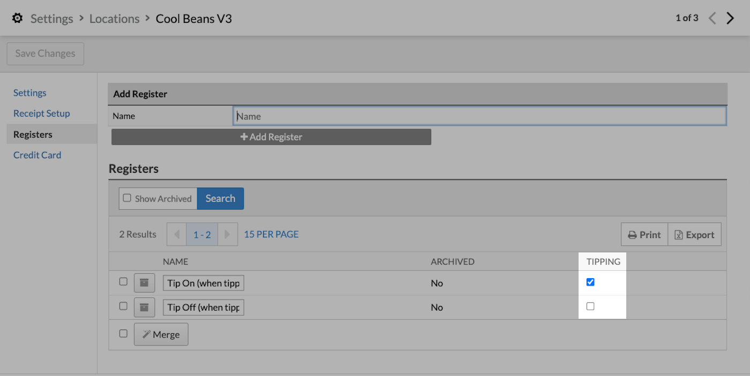This screenshot has height=376, width=750.
Task: Click the 1 of 3 counter
Action: point(687,18)
